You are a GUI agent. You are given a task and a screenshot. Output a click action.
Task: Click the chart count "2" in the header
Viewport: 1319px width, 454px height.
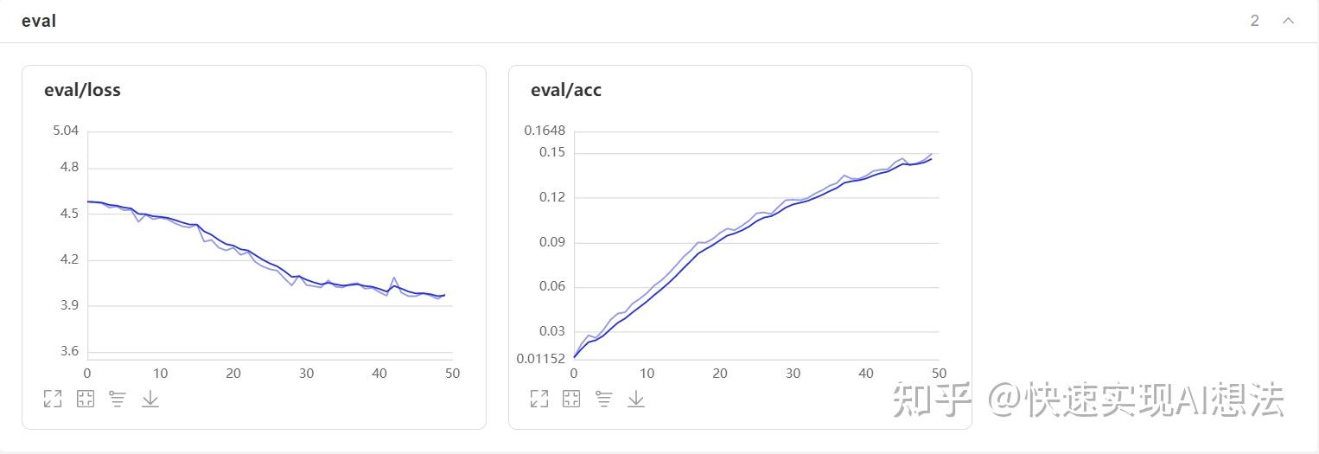click(x=1254, y=21)
